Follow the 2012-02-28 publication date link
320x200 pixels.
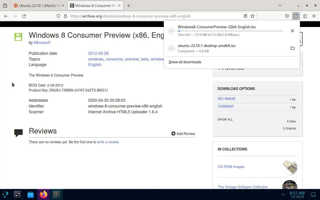tap(98, 53)
